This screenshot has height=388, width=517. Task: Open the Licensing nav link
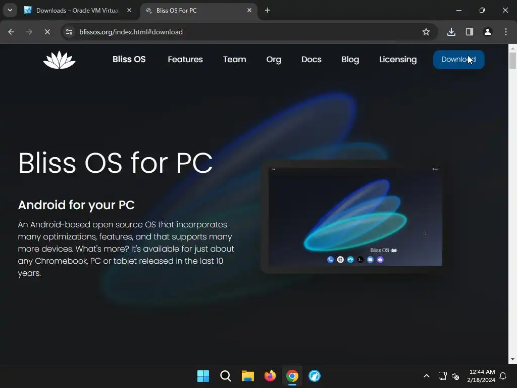398,60
